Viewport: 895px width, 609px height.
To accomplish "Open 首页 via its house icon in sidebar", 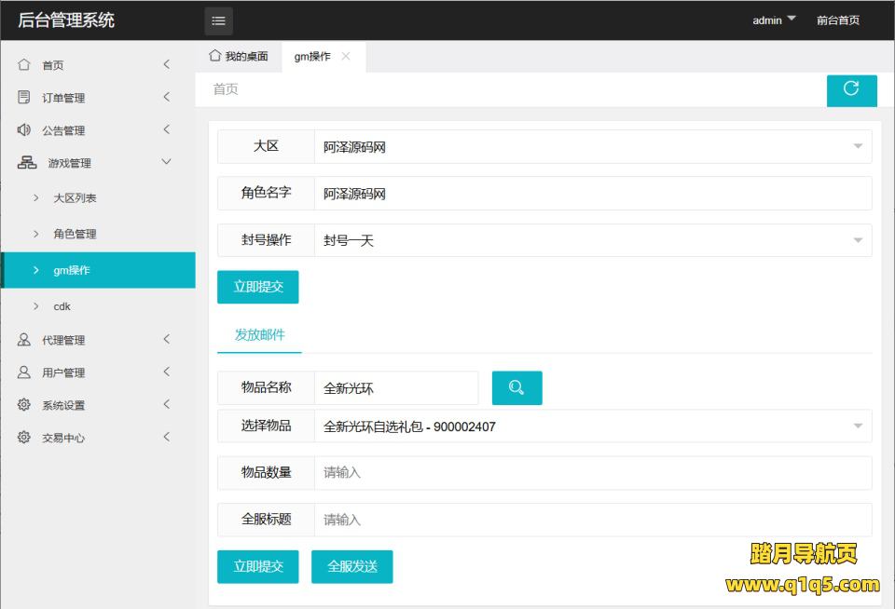I will tap(24, 65).
